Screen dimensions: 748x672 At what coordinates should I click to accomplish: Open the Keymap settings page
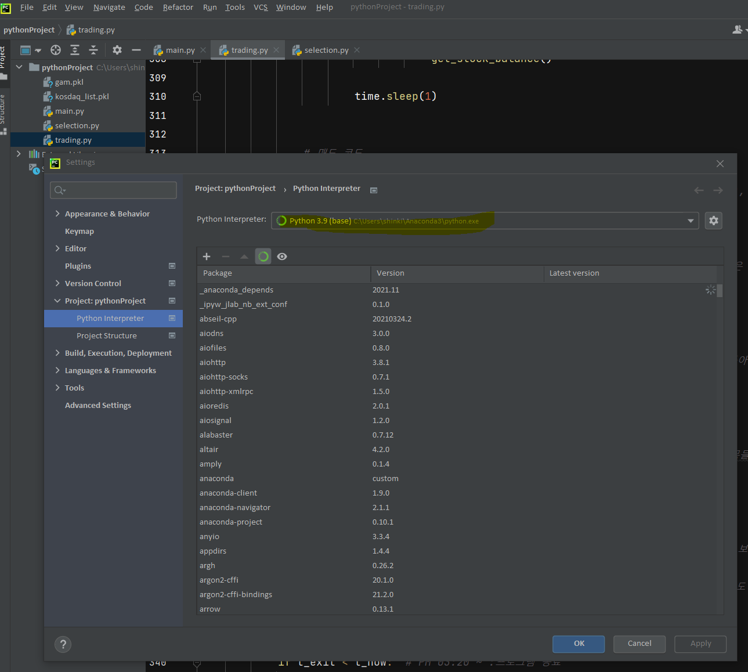coord(80,231)
